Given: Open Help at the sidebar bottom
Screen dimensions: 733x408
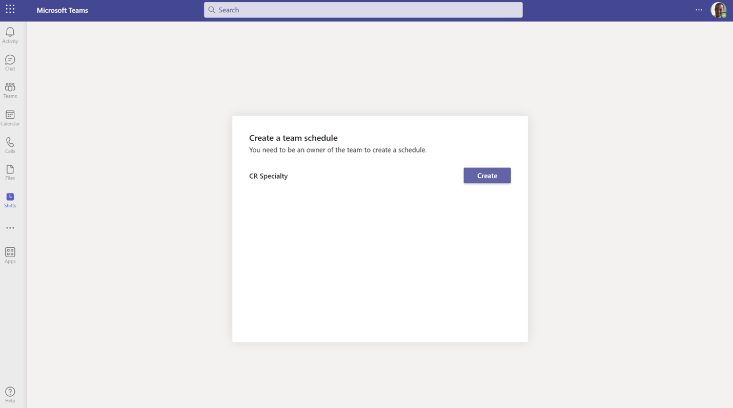Looking at the screenshot, I should (x=10, y=395).
